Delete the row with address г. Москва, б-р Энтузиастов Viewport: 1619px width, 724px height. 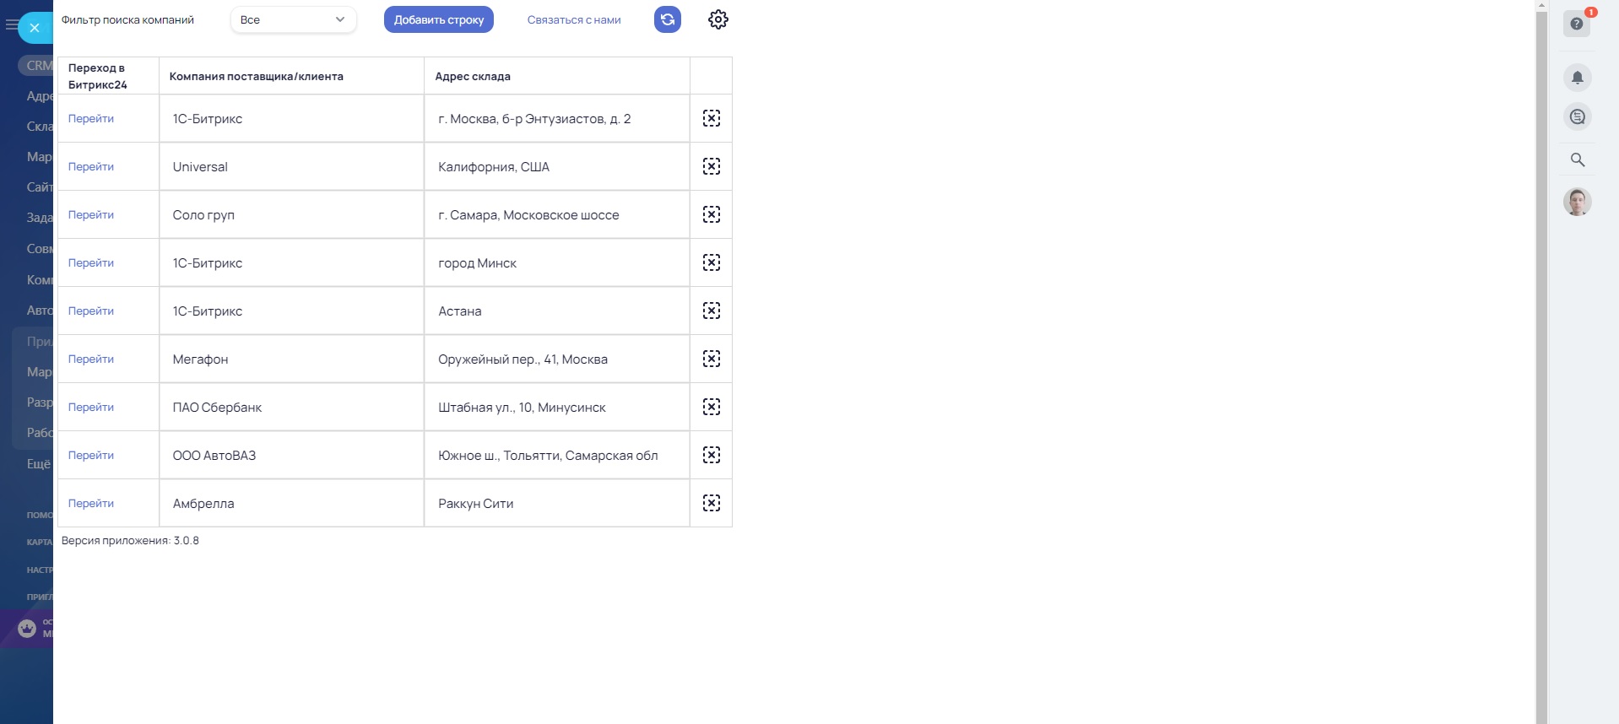[x=712, y=118]
